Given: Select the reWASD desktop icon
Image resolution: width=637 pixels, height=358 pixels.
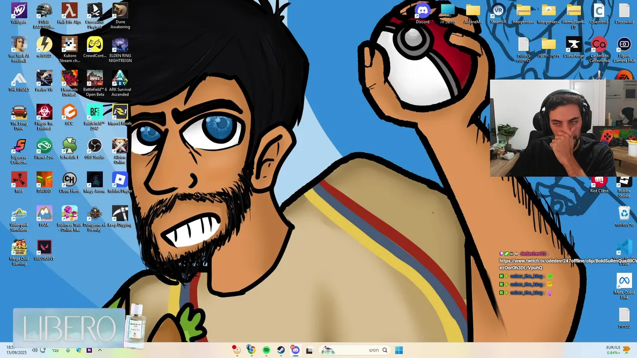Looking at the screenshot, I should point(44,47).
